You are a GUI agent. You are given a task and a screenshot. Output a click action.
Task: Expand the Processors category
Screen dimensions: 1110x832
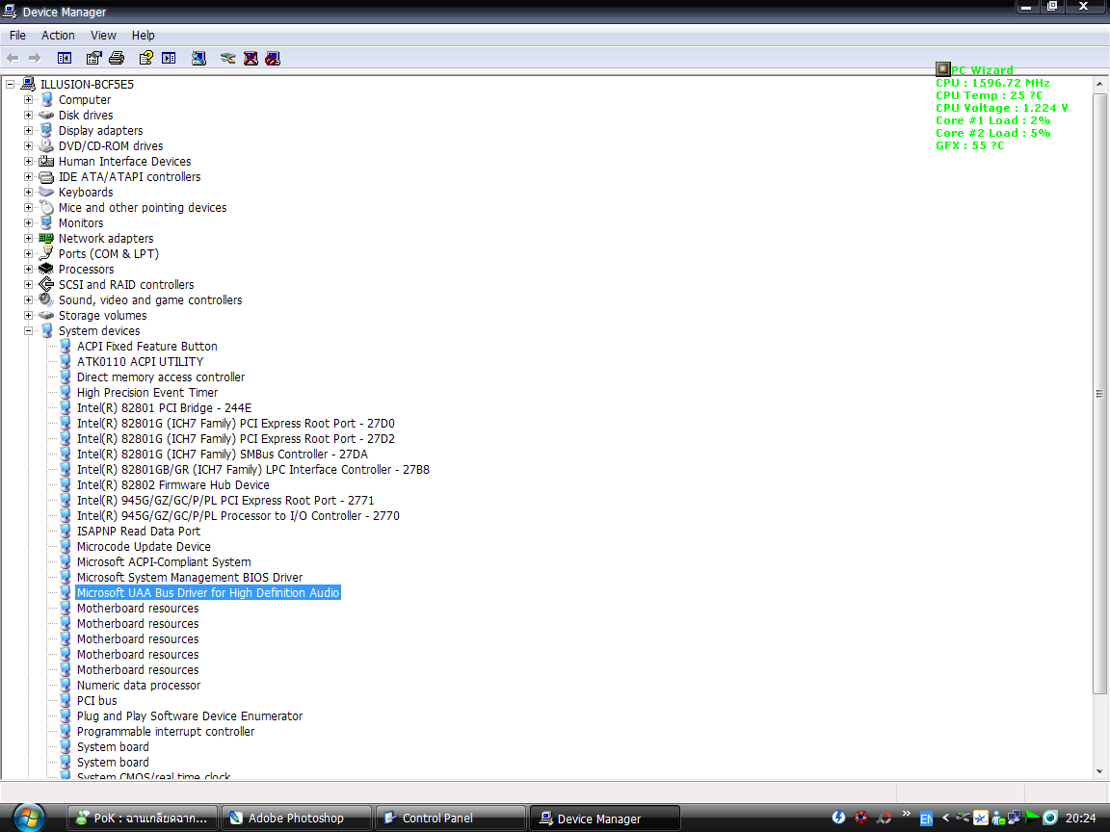(29, 270)
